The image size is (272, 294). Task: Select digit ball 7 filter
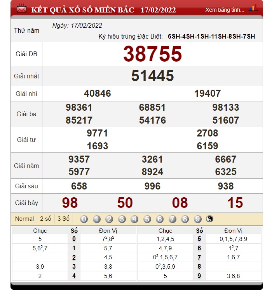[172, 219]
